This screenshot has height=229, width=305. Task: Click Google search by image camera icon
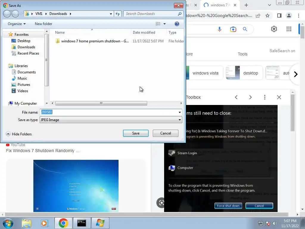(x=233, y=29)
